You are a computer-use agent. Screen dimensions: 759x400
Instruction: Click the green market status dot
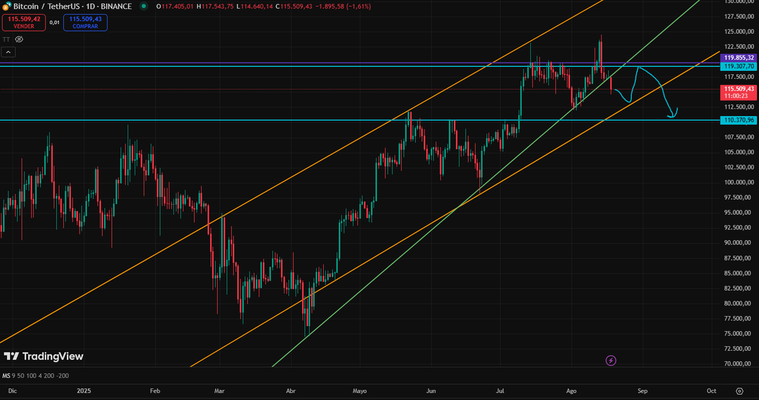[144, 6]
